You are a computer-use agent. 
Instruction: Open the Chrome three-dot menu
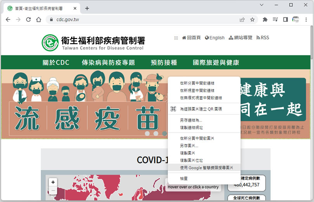(x=306, y=19)
